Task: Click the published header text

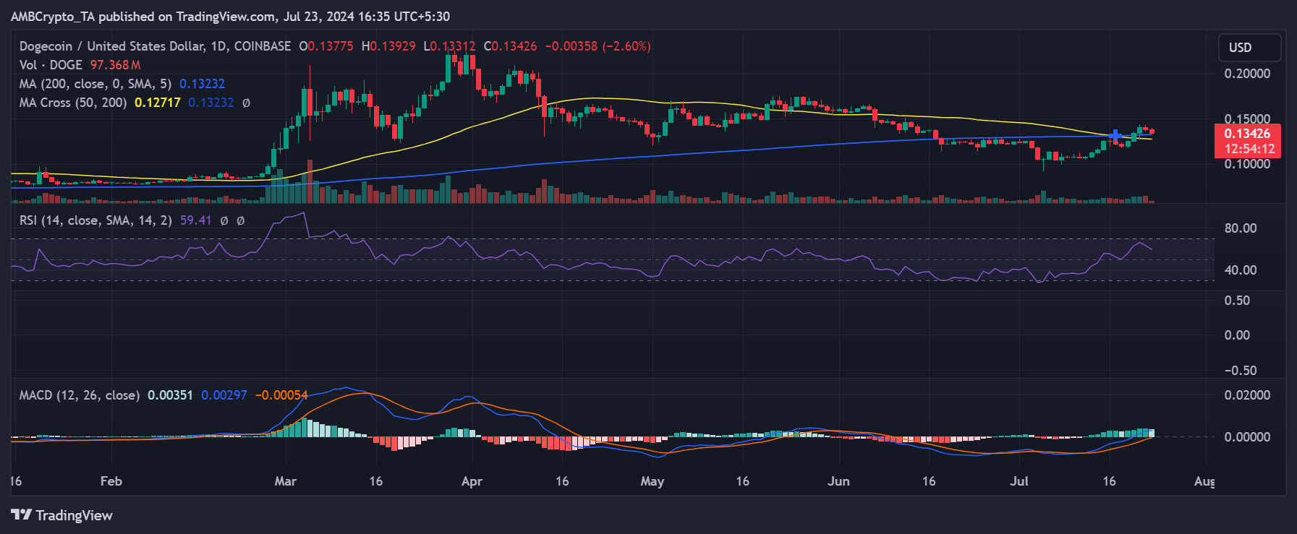Action: point(230,16)
